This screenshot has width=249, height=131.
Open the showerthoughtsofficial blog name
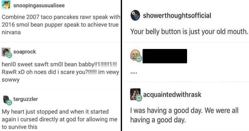[177, 16]
